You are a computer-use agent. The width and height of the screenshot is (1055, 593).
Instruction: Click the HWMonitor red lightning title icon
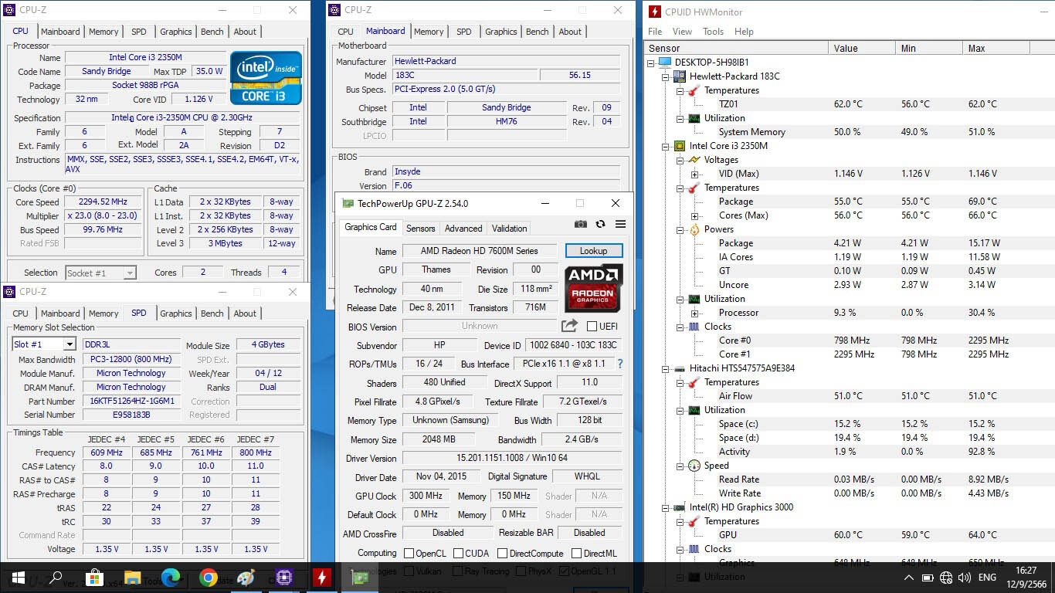tap(655, 12)
